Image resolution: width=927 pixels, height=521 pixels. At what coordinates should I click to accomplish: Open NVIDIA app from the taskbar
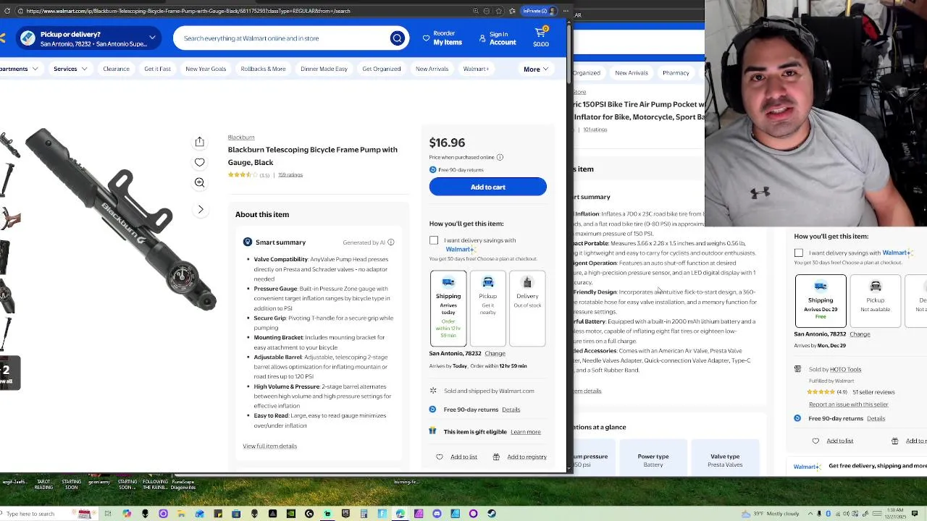click(290, 514)
